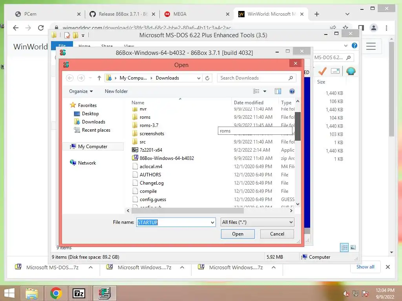The image size is (402, 301).
Task: Click the Windows Start button
Action: pos(9,293)
